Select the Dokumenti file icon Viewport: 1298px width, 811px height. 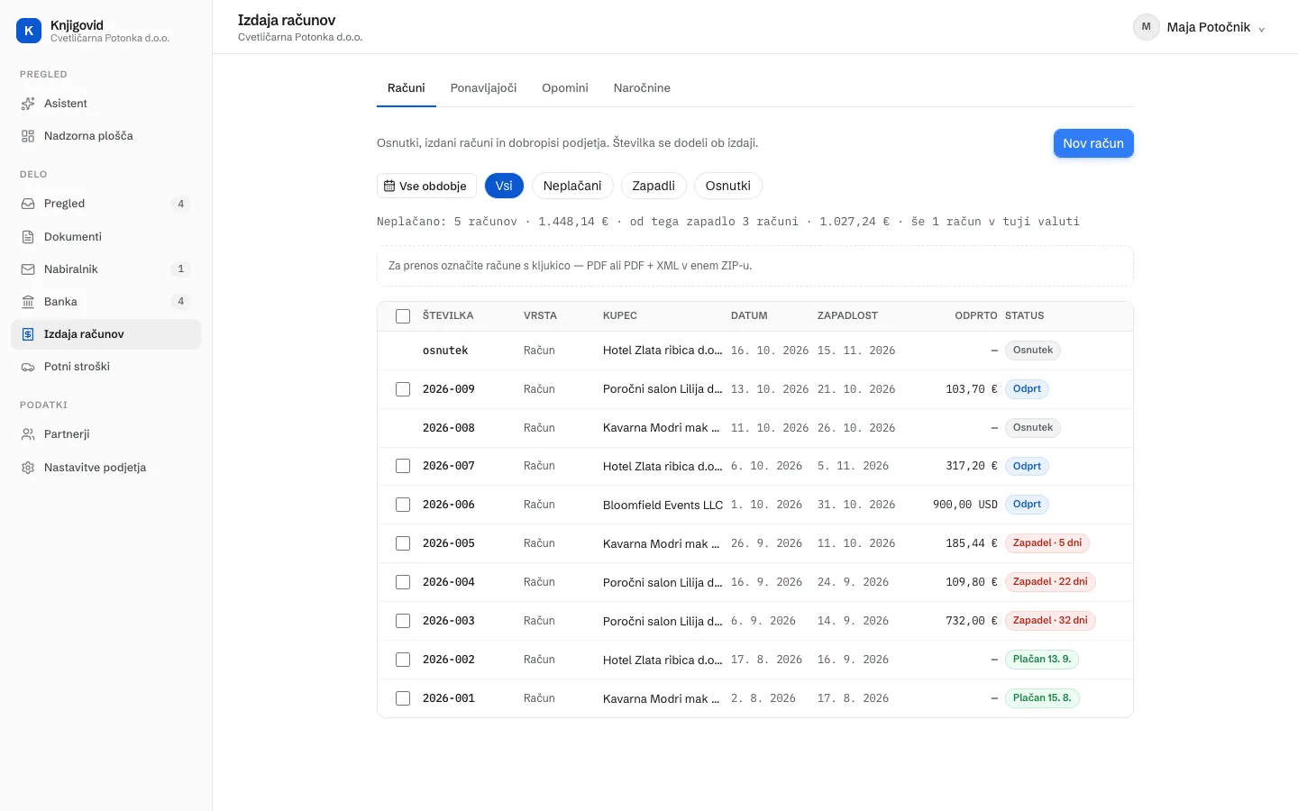pyautogui.click(x=28, y=237)
